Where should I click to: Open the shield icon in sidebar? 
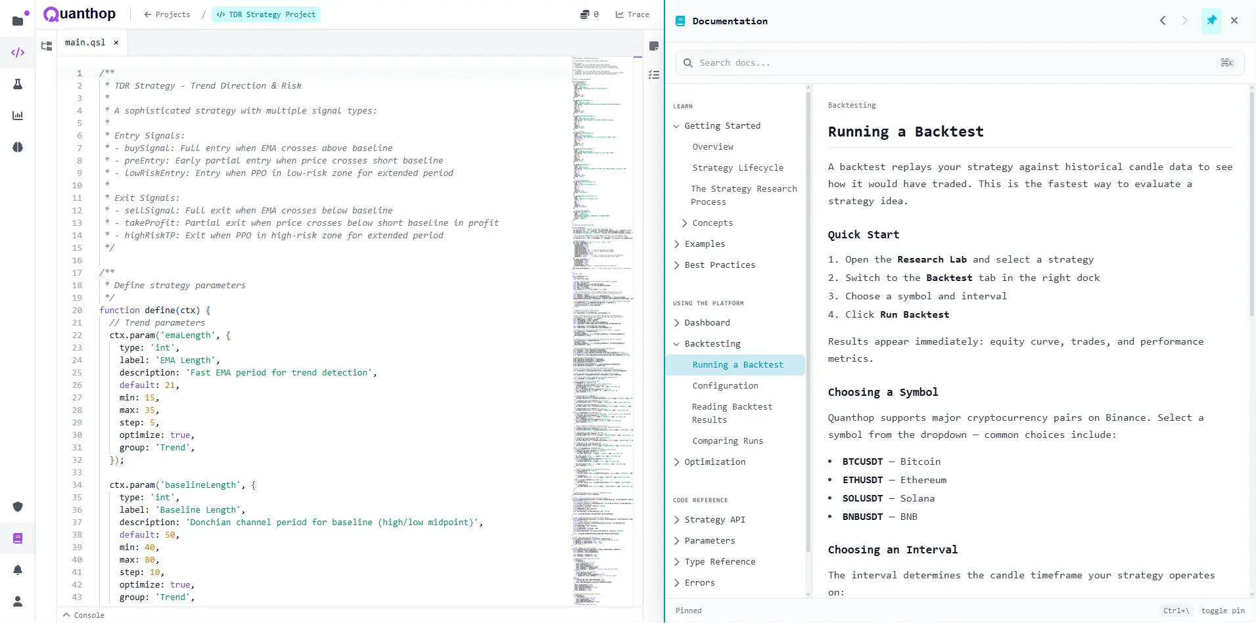tap(18, 507)
